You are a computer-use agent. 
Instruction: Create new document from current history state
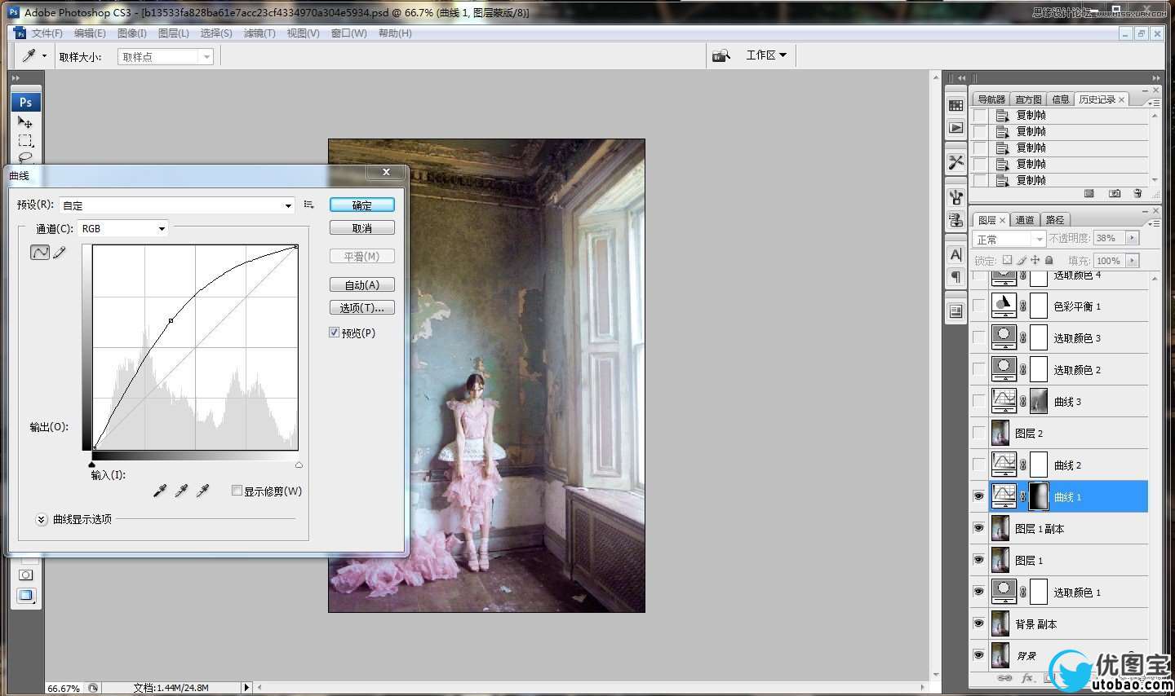[1089, 193]
